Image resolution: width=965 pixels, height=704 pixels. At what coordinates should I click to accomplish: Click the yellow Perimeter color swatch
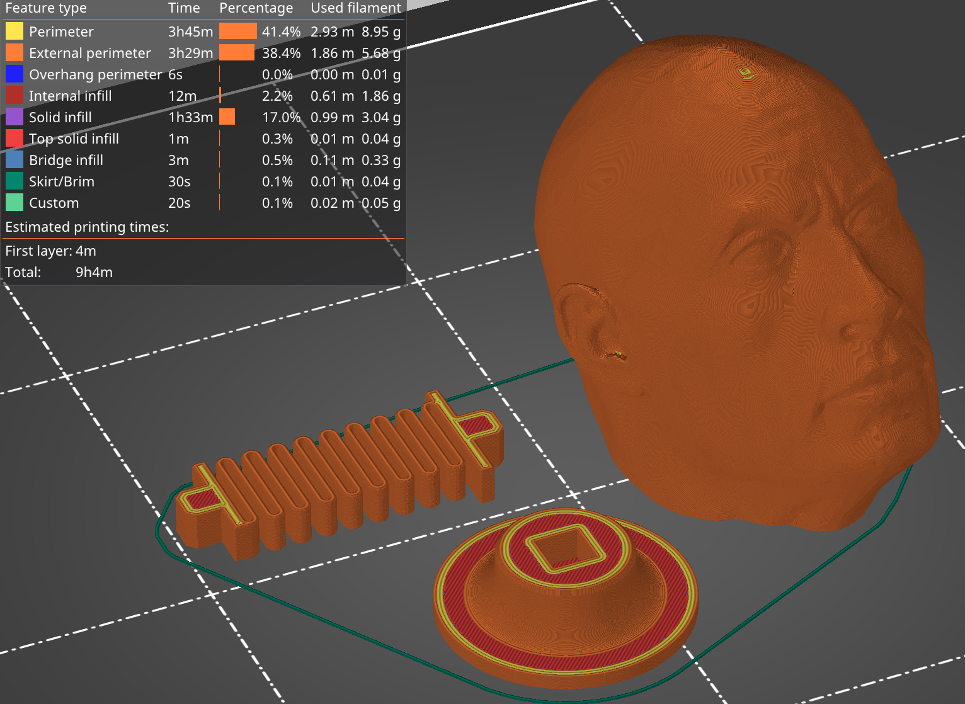tap(14, 31)
